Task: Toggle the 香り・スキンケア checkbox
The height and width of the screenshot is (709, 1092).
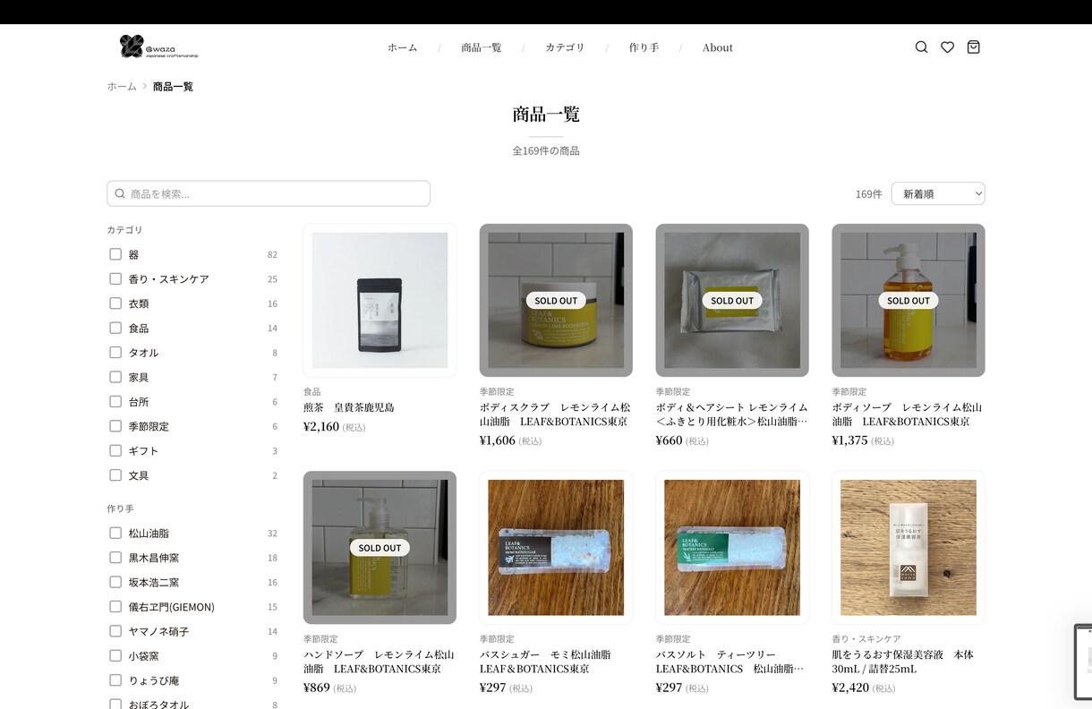Action: pyautogui.click(x=115, y=278)
